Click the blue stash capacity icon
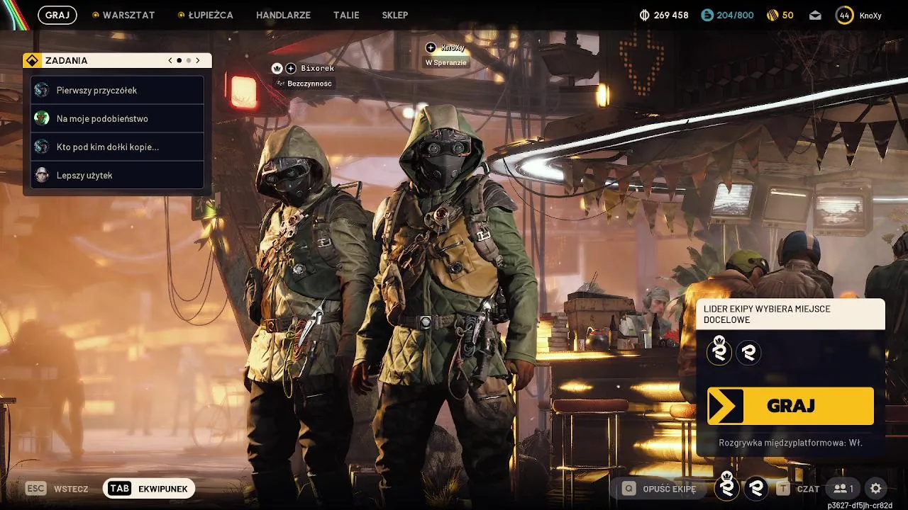 [x=707, y=15]
